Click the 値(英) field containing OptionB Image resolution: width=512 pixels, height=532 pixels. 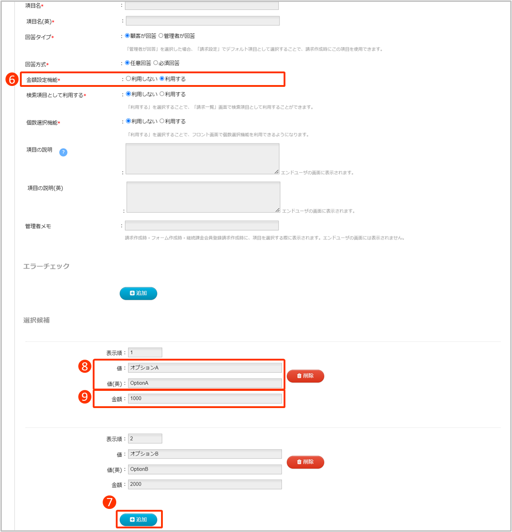pos(205,469)
